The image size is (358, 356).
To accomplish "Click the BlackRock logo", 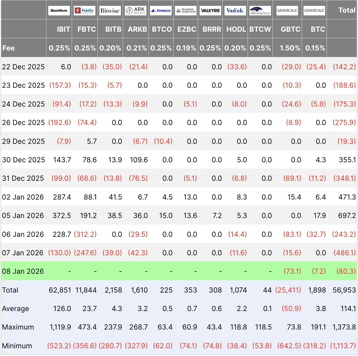I will tap(59, 10).
